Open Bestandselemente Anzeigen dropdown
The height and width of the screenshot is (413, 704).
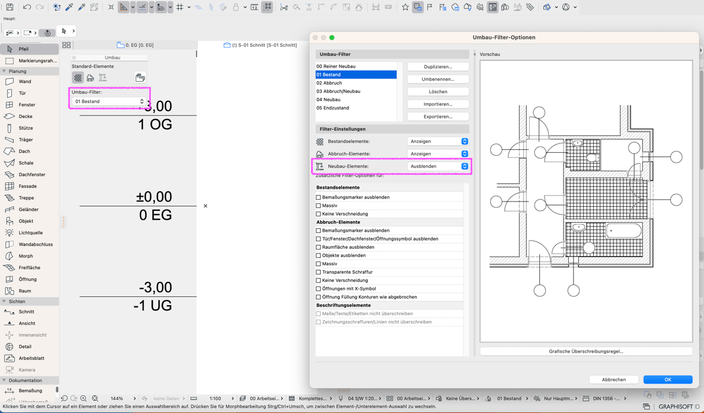[438, 142]
